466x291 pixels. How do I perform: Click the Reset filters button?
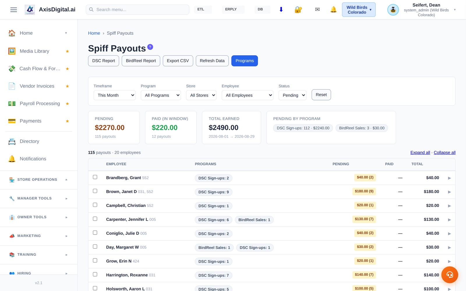point(321,95)
